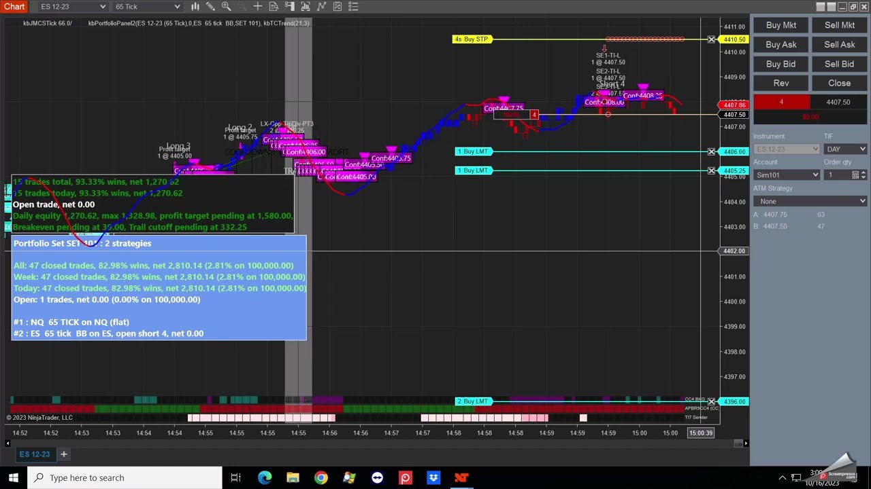
Task: Open Windows Start menu
Action: (14, 477)
